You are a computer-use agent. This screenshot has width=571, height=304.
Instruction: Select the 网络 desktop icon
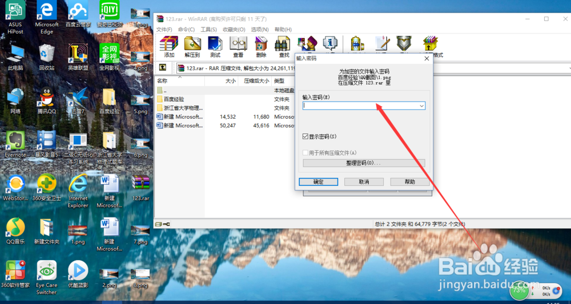[15, 101]
